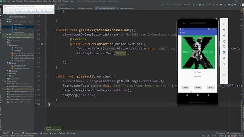The image size is (244, 137).
Task: Open the Layout Inspector tool window
Action: 234,133
